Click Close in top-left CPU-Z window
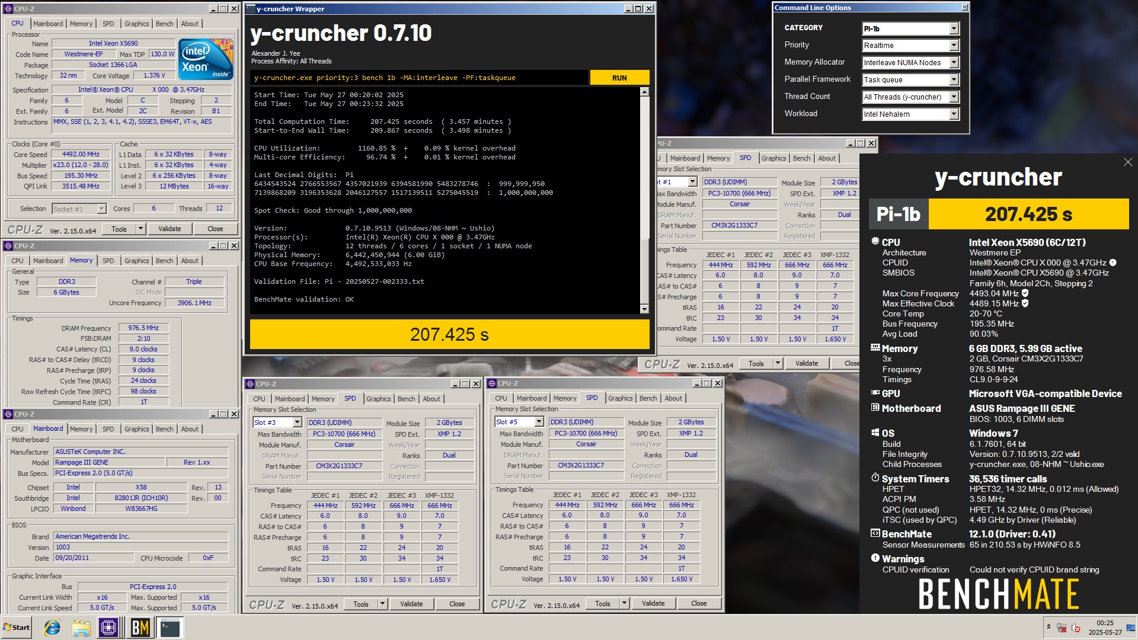1138x640 pixels. 215,229
